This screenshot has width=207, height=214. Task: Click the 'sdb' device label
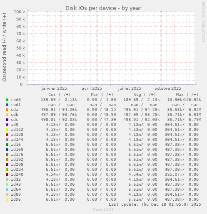(15, 115)
